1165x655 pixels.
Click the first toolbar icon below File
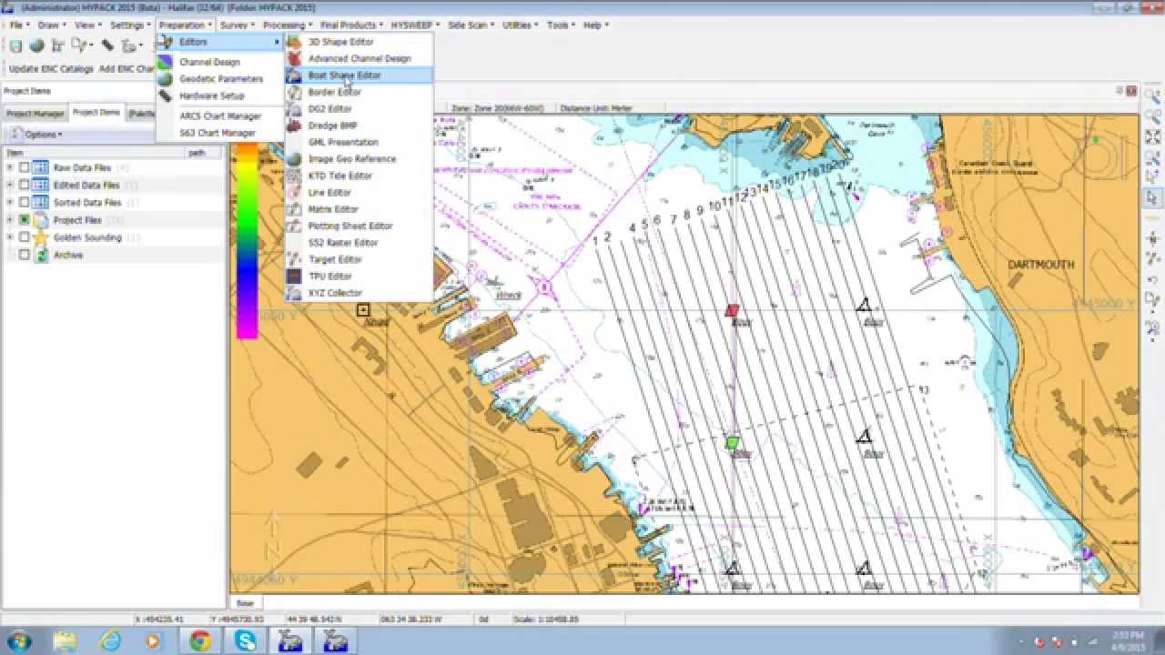15,45
